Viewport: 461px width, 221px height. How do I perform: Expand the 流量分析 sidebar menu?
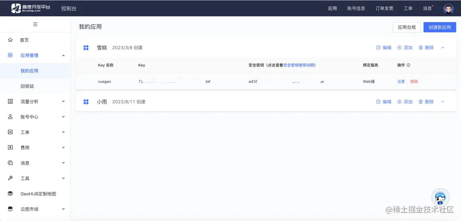[63, 102]
